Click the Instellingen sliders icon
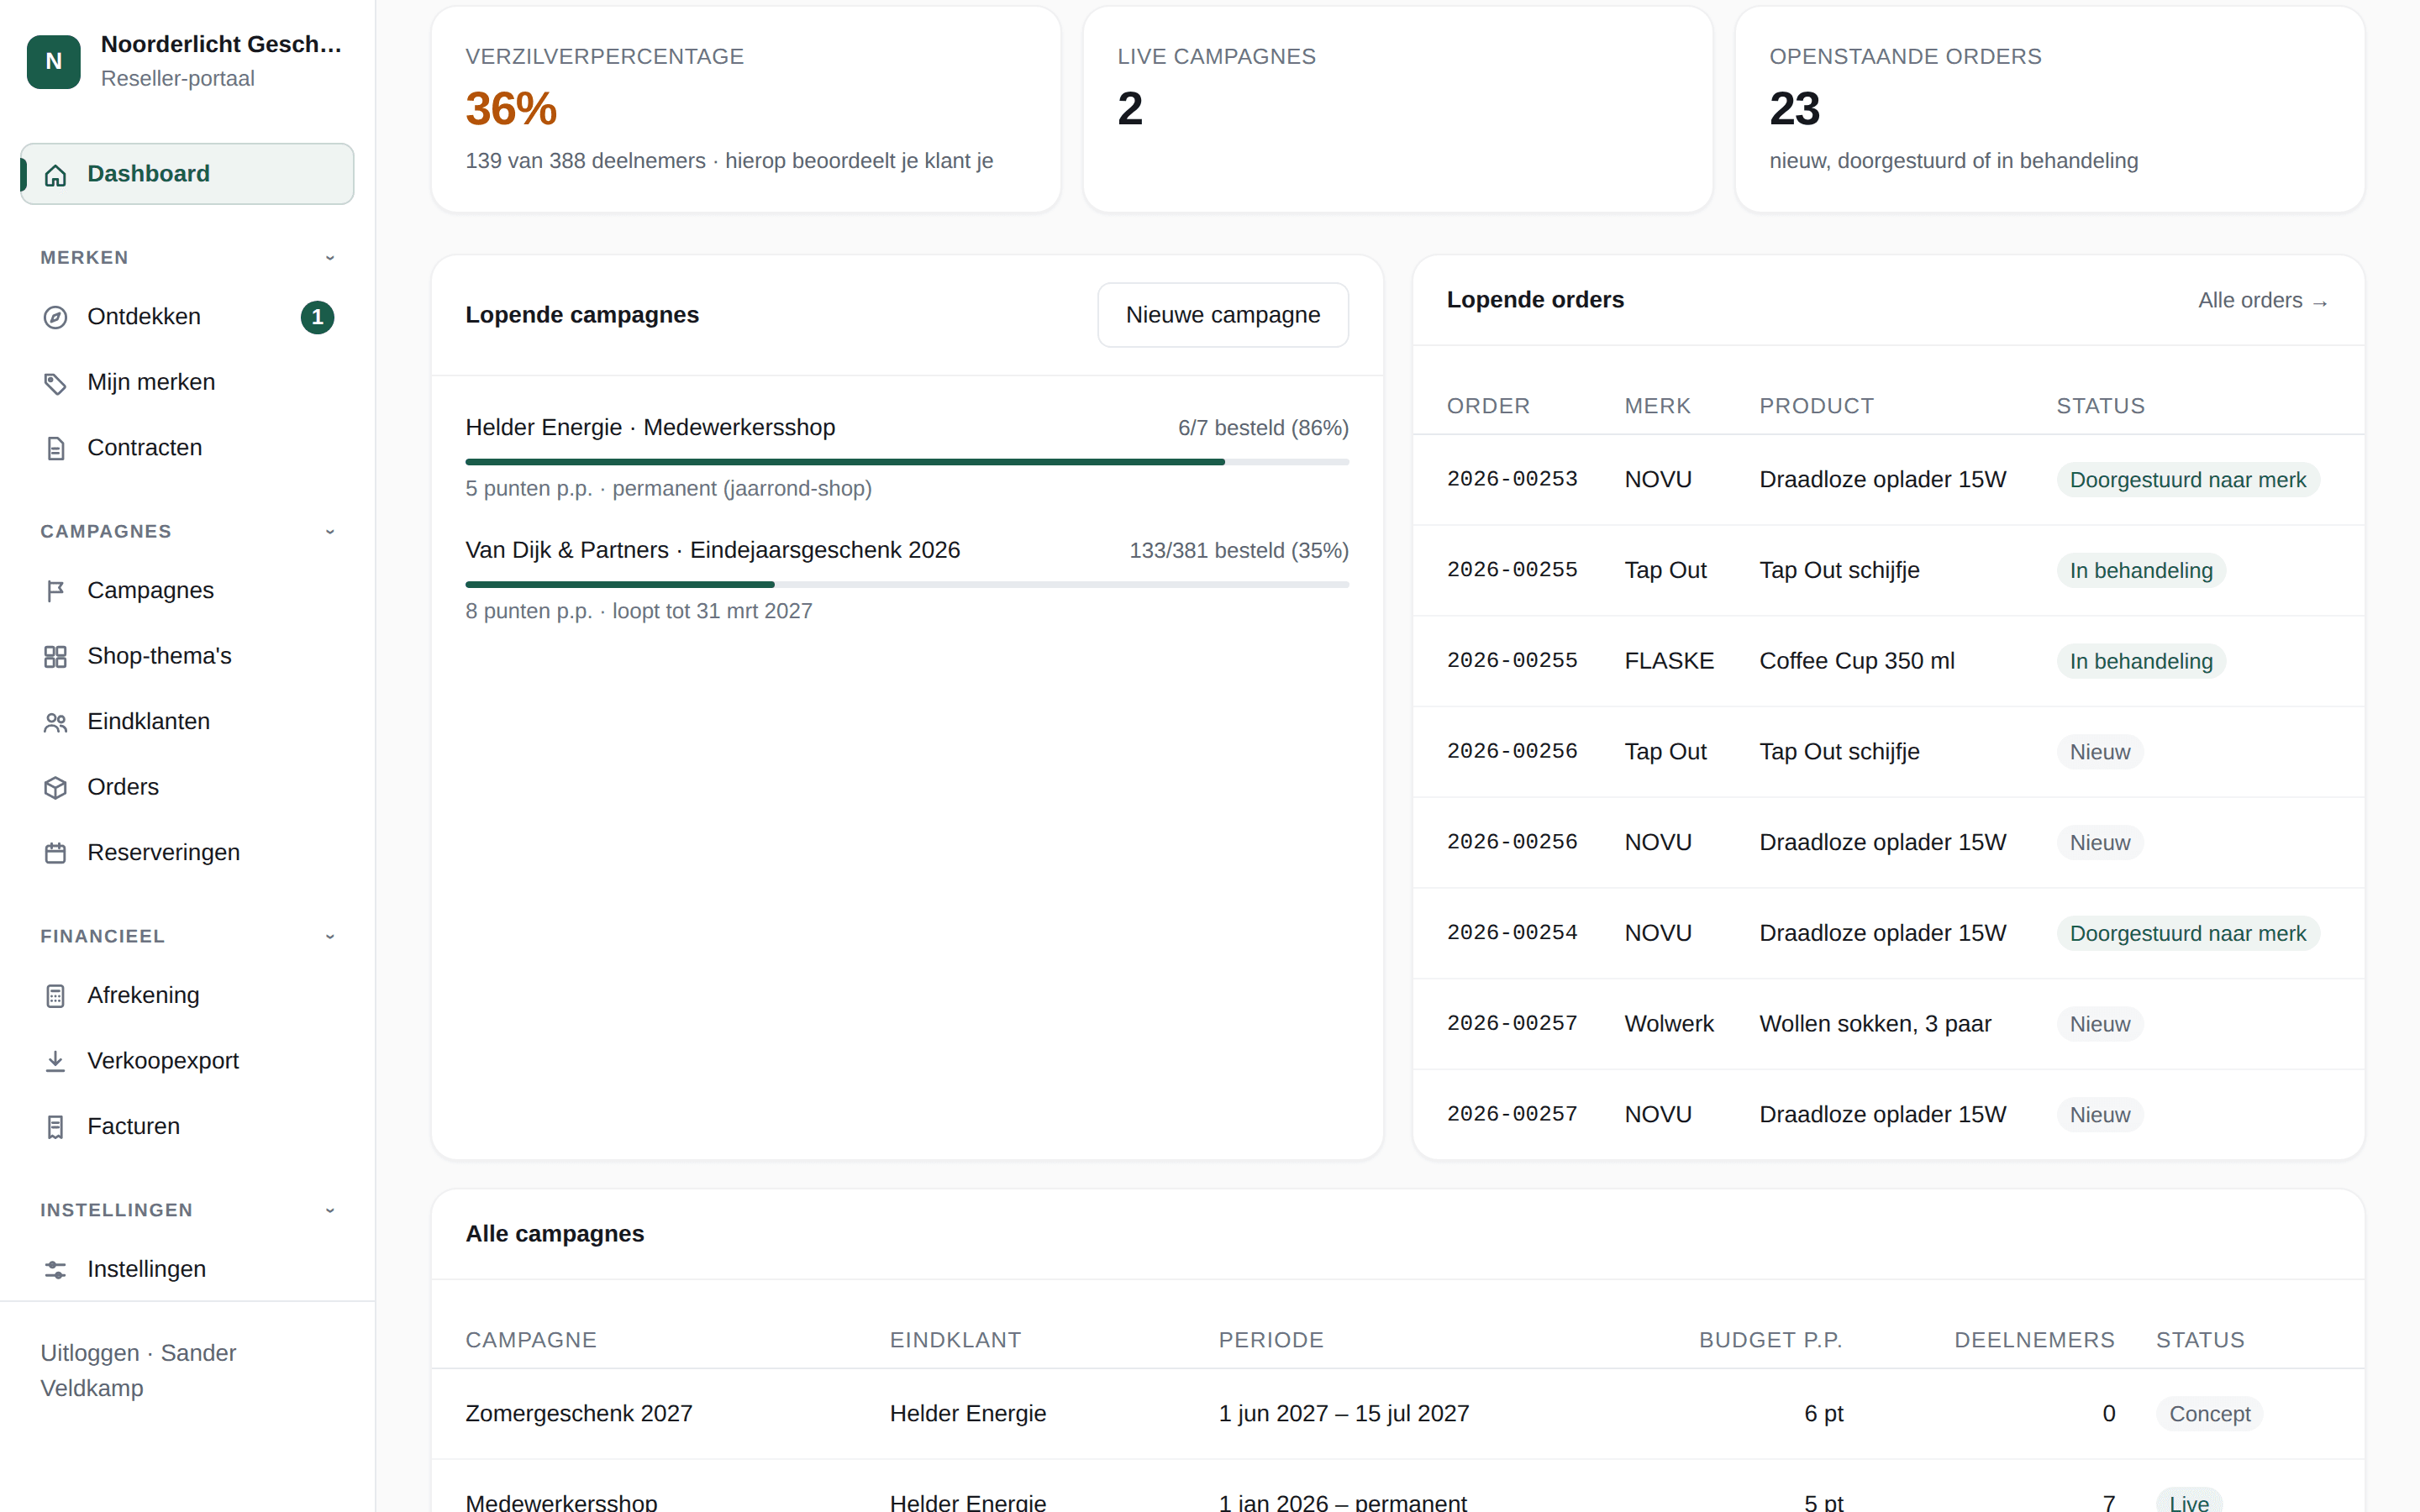Screen dimensions: 2420x1512 point(55,1270)
